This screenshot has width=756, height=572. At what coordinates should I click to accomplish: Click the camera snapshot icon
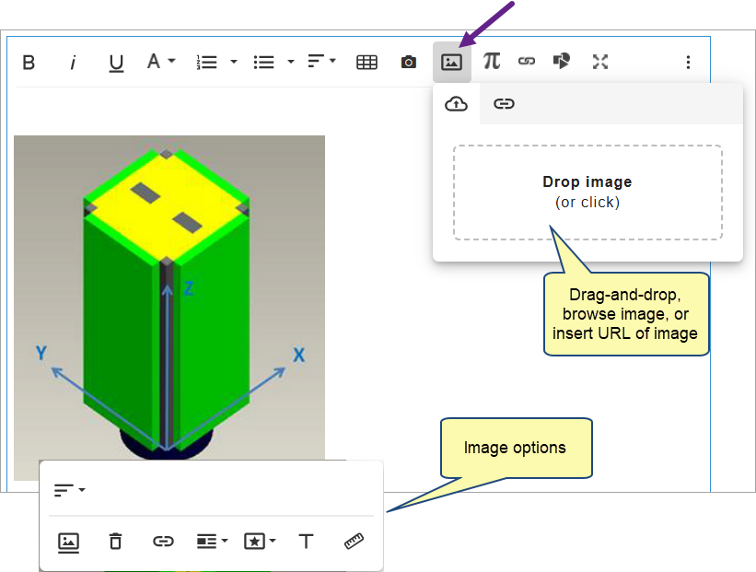click(x=409, y=62)
